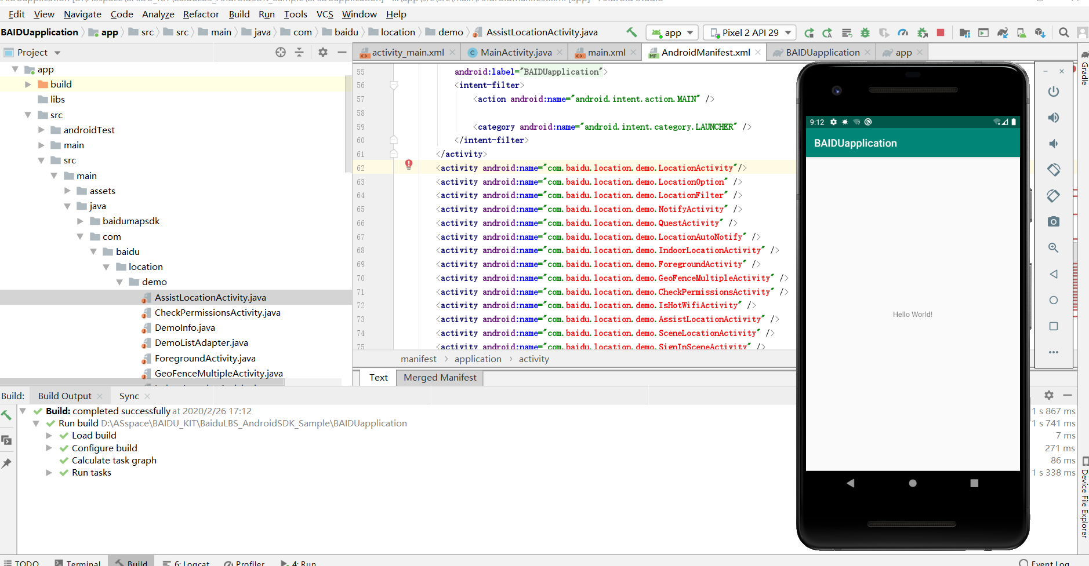Click Sync Project with Gradle Files icon
The width and height of the screenshot is (1089, 566).
[x=1003, y=32]
